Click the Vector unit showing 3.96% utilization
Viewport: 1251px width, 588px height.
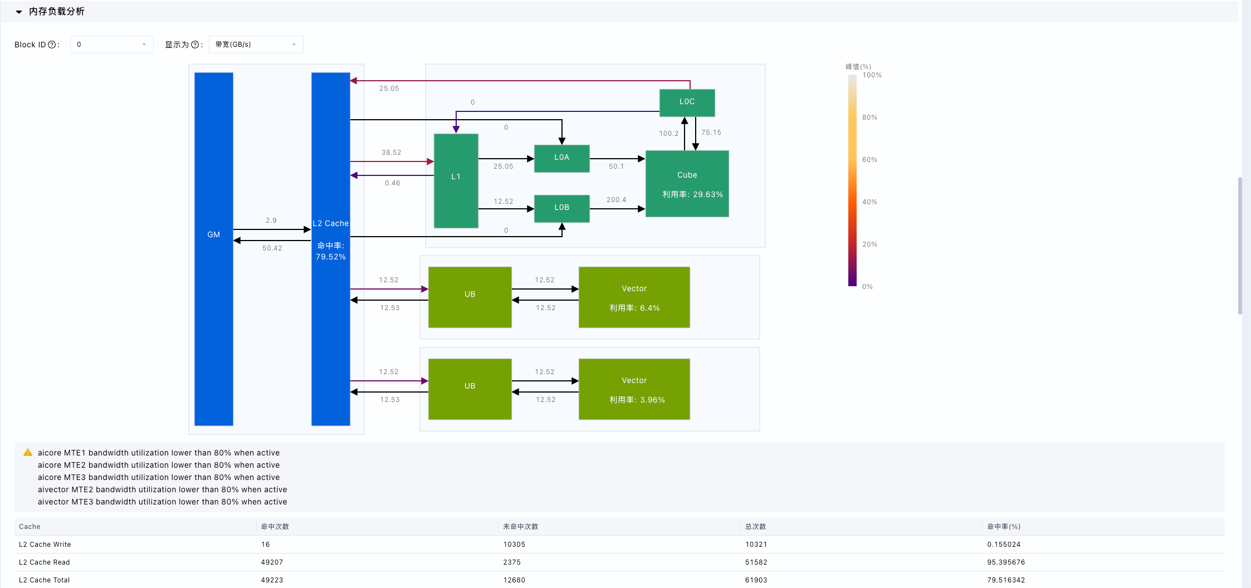tap(634, 389)
